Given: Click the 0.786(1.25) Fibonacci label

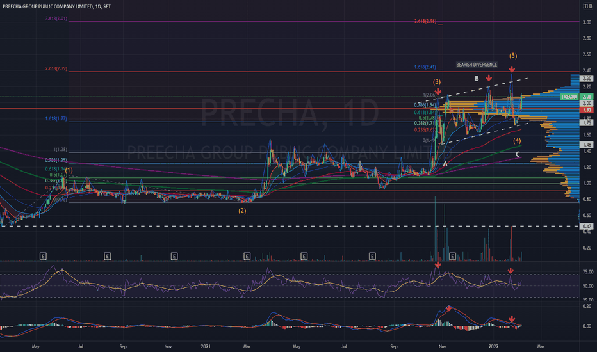Looking at the screenshot, I should [x=56, y=160].
